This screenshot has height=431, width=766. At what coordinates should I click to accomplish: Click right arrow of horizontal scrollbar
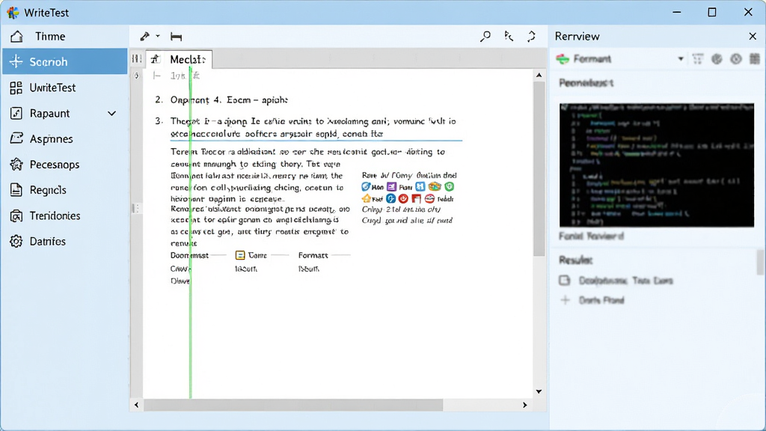point(525,405)
